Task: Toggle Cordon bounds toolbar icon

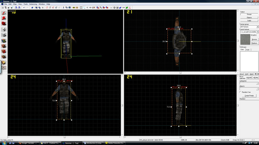Action: 74,8
